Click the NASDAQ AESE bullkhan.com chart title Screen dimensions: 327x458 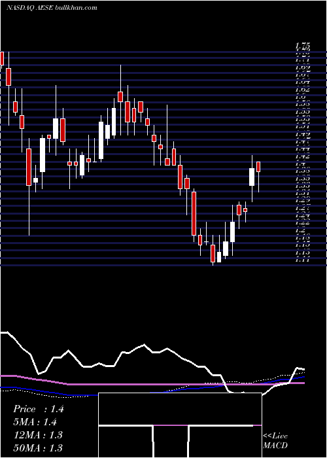coord(52,8)
